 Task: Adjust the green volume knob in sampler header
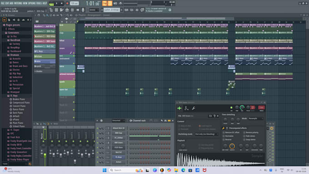coord(242,108)
